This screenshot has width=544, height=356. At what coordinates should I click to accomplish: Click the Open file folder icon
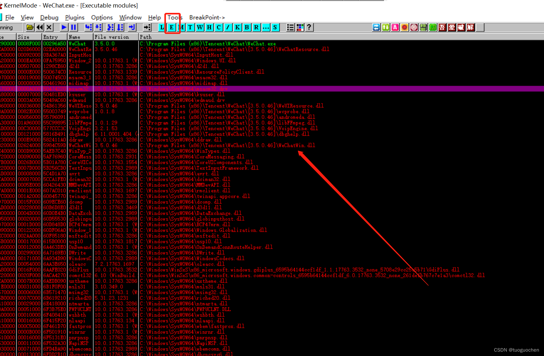click(30, 27)
